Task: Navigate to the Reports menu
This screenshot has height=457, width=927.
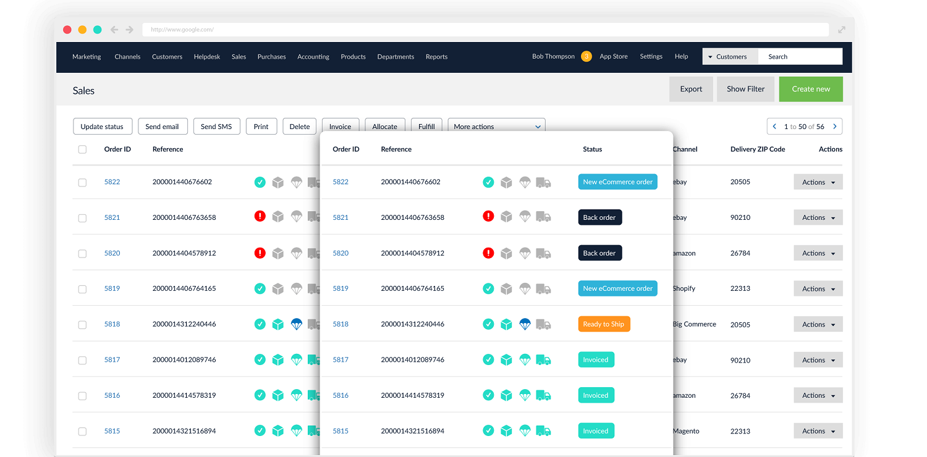Action: 436,57
